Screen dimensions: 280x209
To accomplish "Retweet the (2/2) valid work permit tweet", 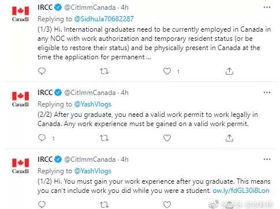I will [104, 138].
